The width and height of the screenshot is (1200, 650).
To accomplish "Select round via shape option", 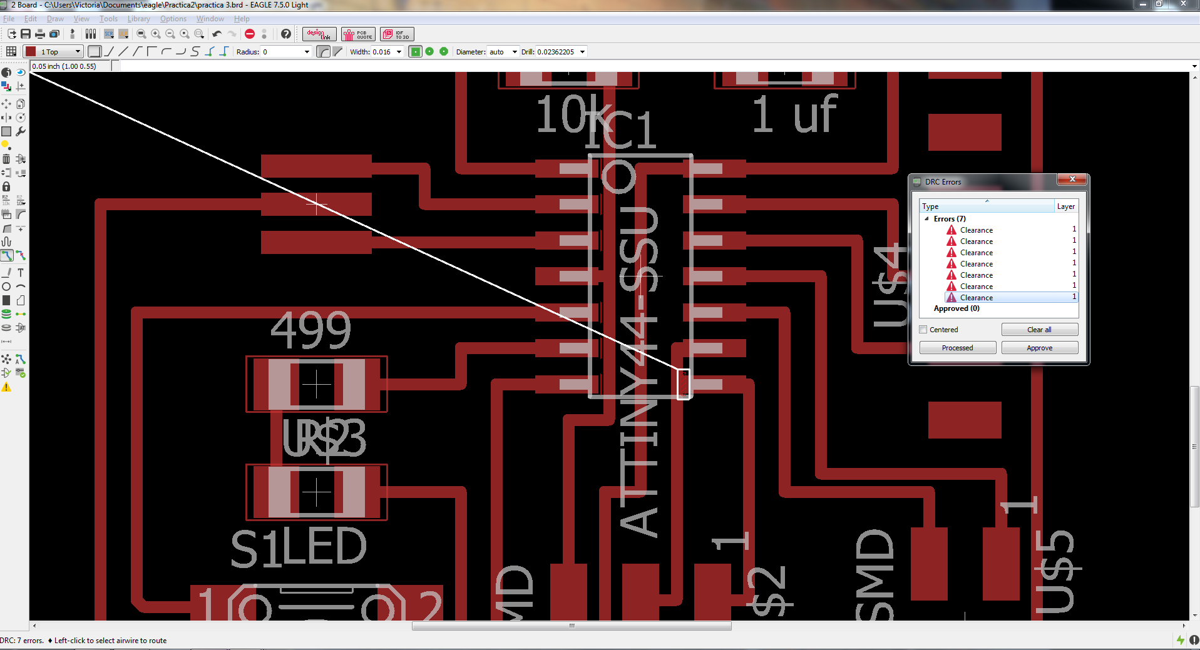I will (x=429, y=52).
